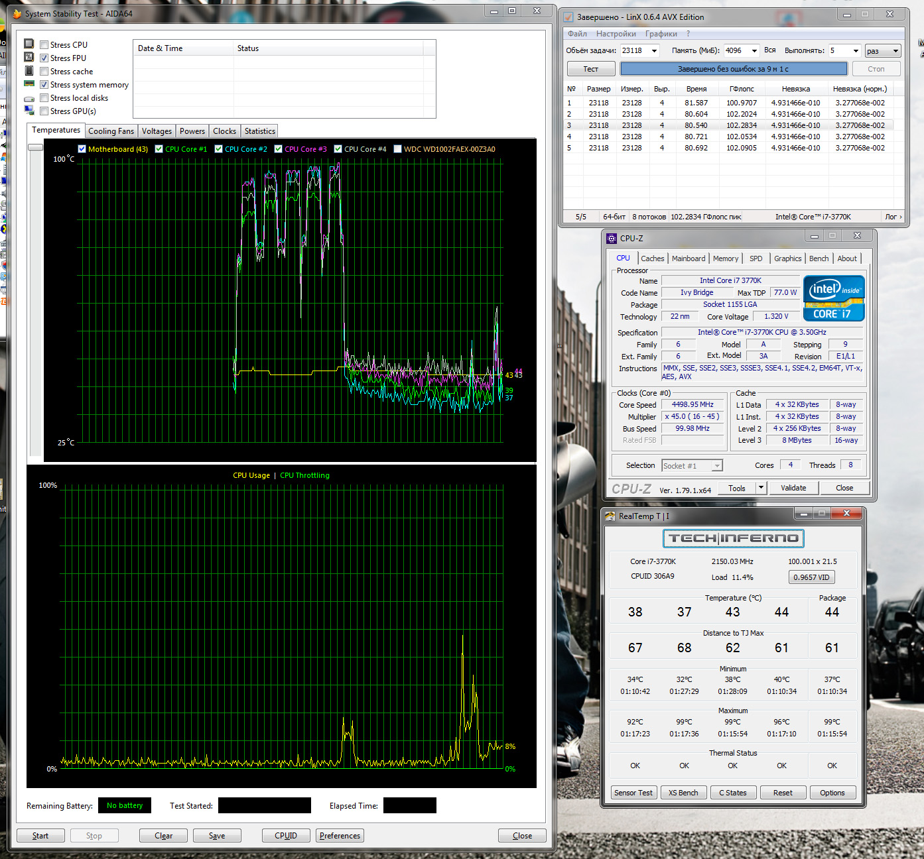Click the Тест button in LinX
Image resolution: width=924 pixels, height=859 pixels.
point(590,69)
